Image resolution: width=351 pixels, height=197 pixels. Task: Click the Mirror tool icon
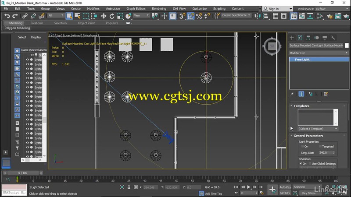click(258, 16)
